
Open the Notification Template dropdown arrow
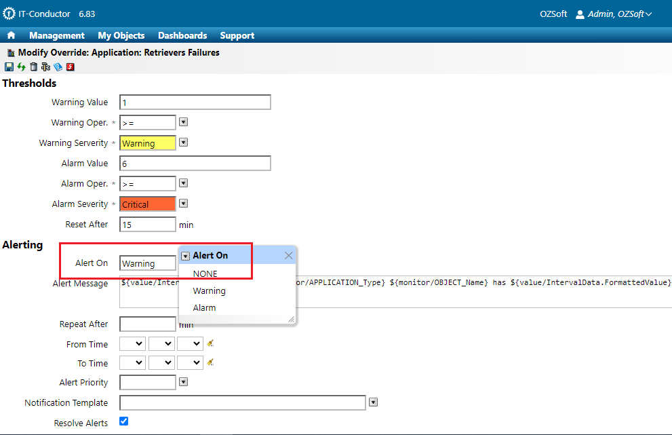pyautogui.click(x=373, y=402)
